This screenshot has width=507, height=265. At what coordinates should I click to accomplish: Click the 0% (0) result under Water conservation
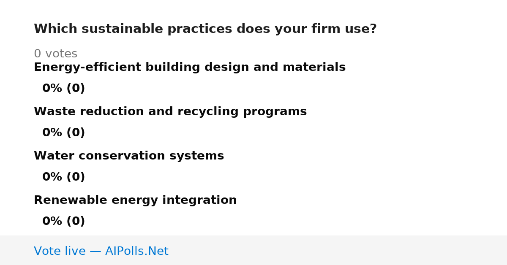pyautogui.click(x=64, y=177)
